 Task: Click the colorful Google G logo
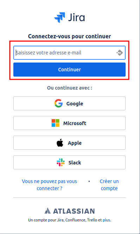point(59,103)
